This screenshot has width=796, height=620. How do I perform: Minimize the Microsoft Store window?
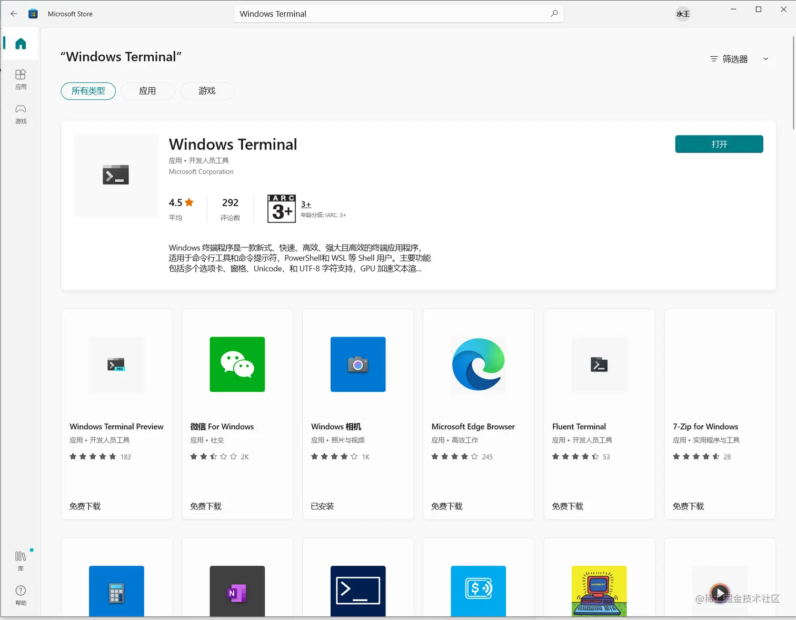(733, 9)
